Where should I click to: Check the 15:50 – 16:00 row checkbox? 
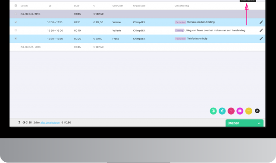click(x=16, y=30)
